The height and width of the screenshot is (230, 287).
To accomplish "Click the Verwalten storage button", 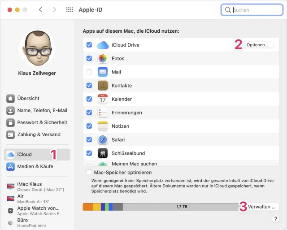I will (x=262, y=207).
